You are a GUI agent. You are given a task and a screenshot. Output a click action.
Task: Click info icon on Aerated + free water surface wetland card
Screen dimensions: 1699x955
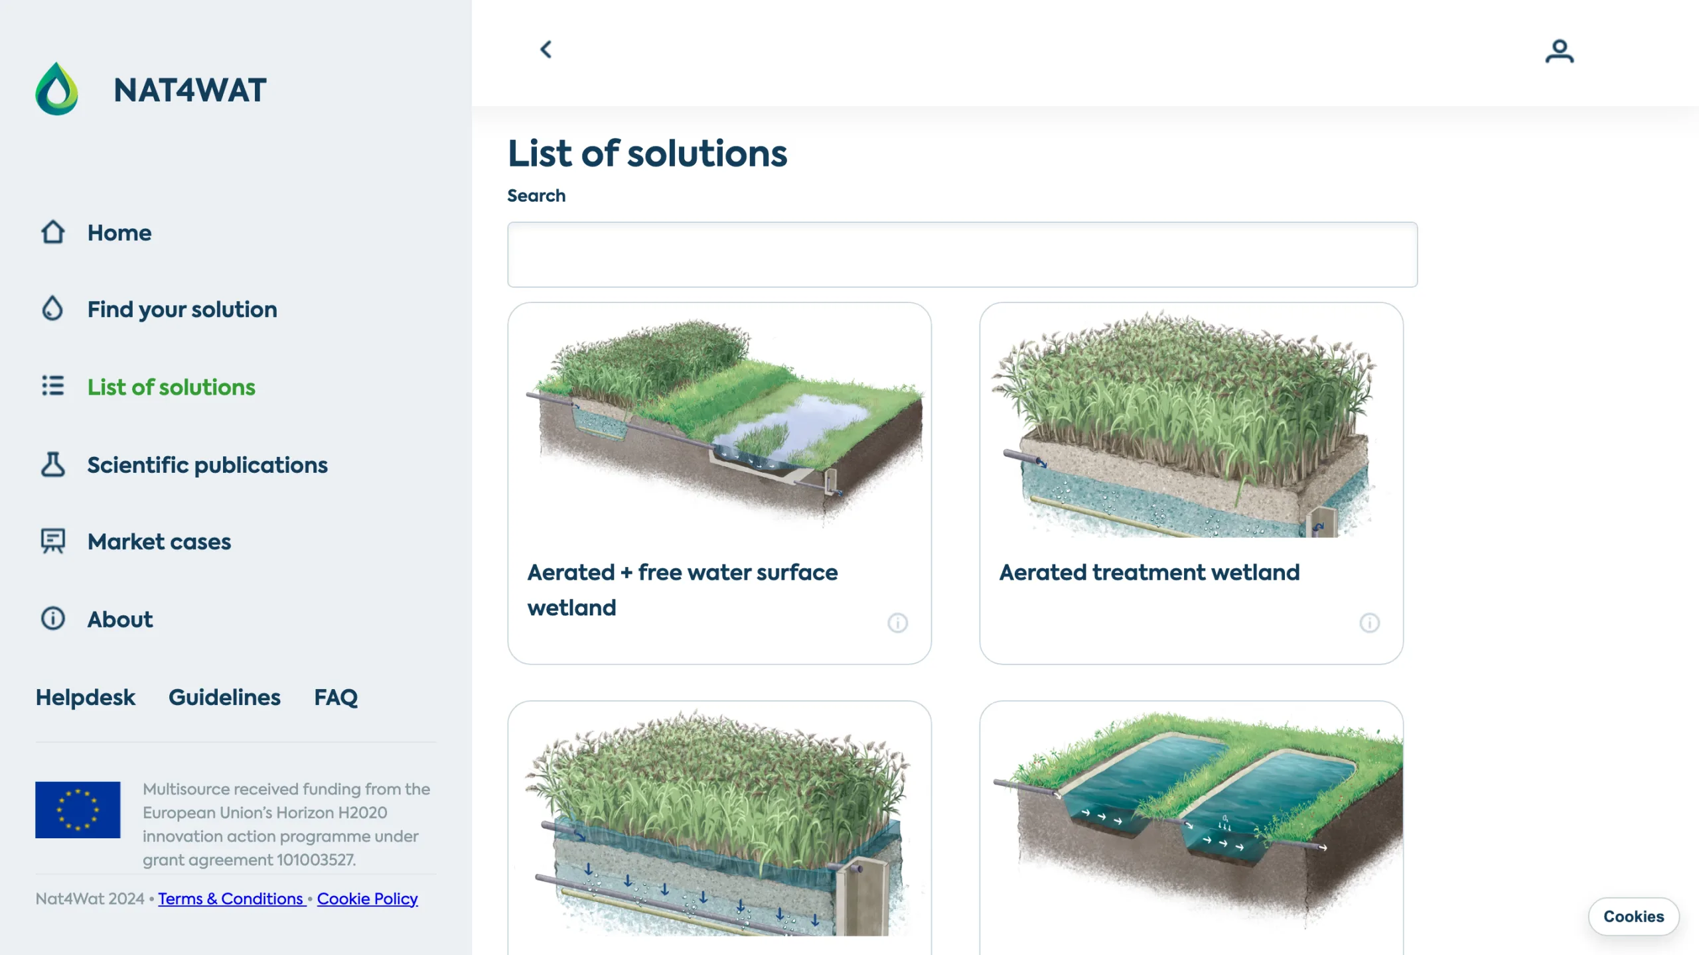(897, 623)
